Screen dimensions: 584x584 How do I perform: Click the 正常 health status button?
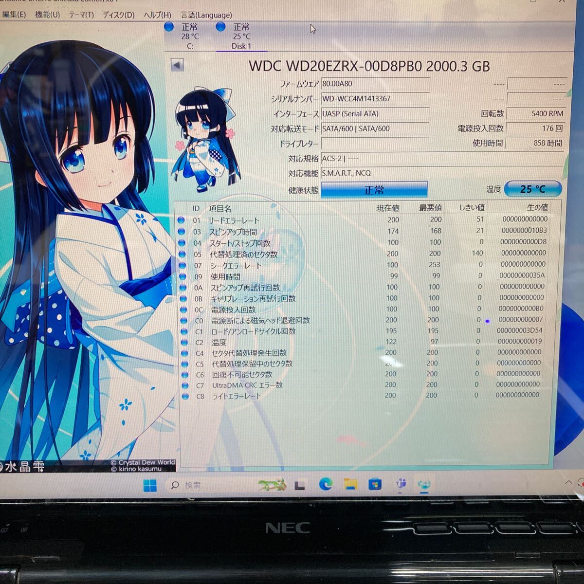pyautogui.click(x=374, y=190)
